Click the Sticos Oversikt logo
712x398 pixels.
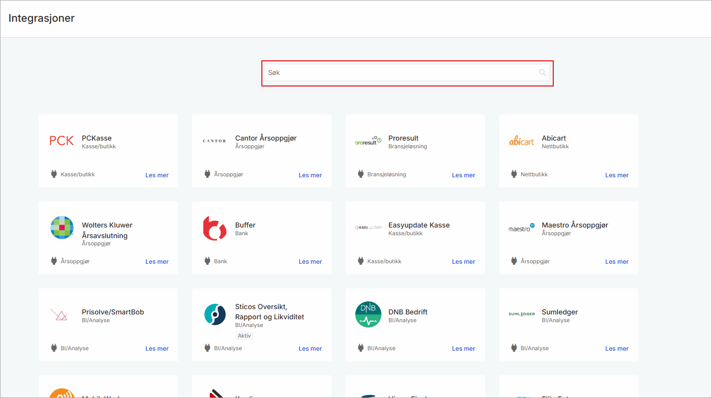(x=215, y=314)
